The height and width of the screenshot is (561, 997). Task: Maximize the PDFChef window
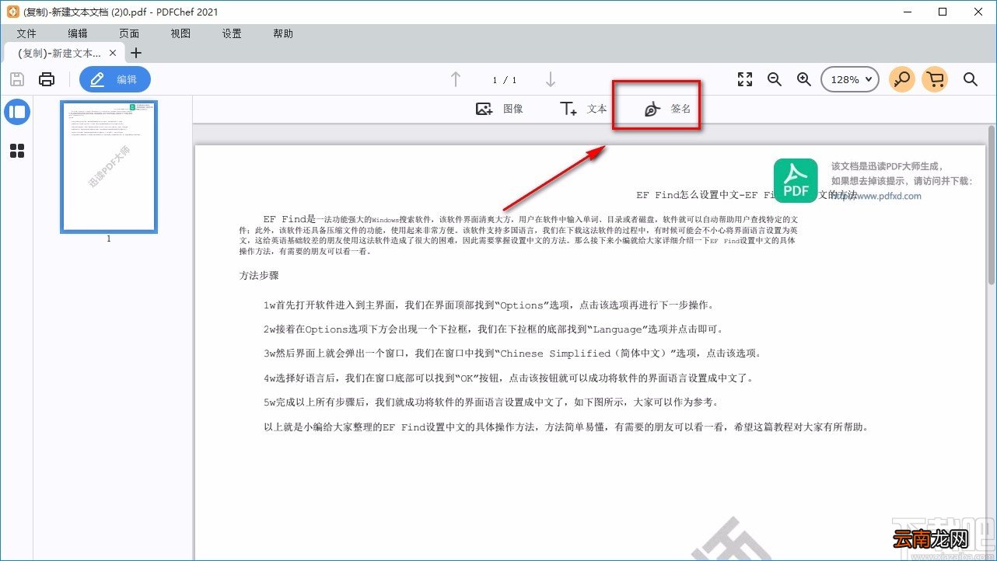(943, 12)
